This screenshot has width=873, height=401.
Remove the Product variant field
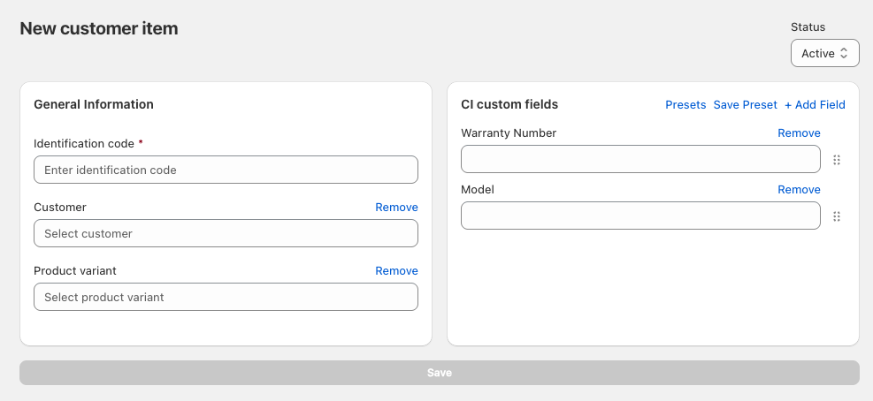[x=396, y=271]
